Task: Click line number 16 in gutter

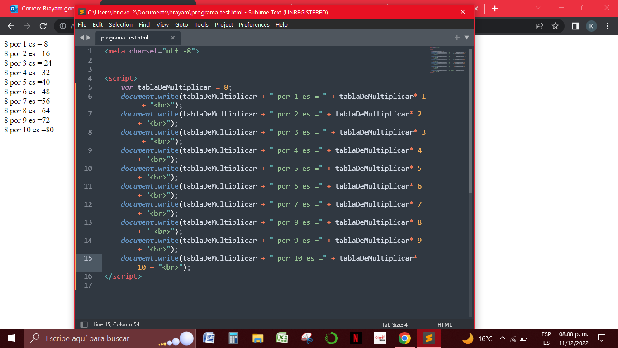Action: [88, 276]
